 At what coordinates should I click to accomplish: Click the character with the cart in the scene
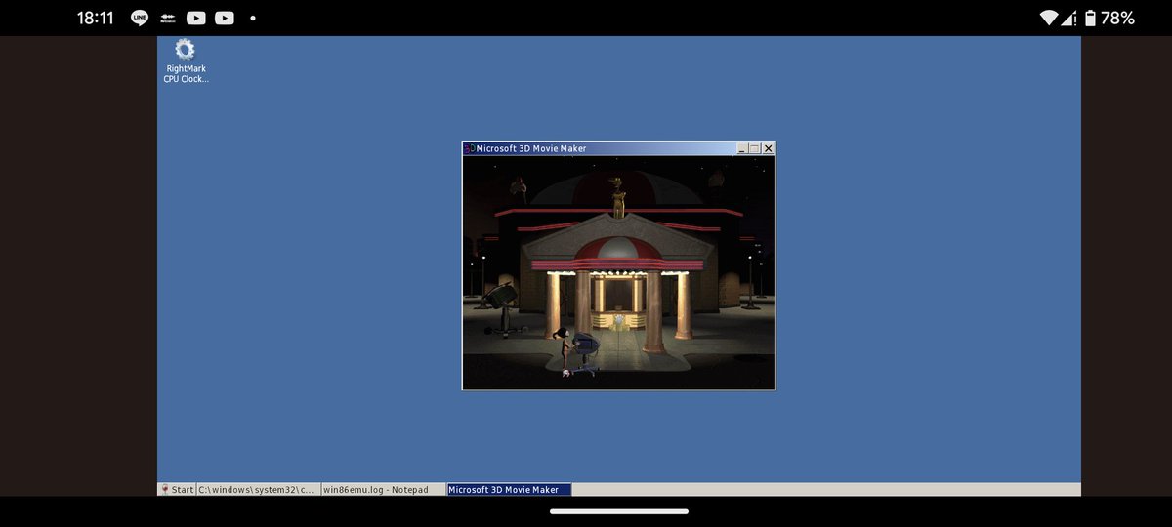pos(576,351)
